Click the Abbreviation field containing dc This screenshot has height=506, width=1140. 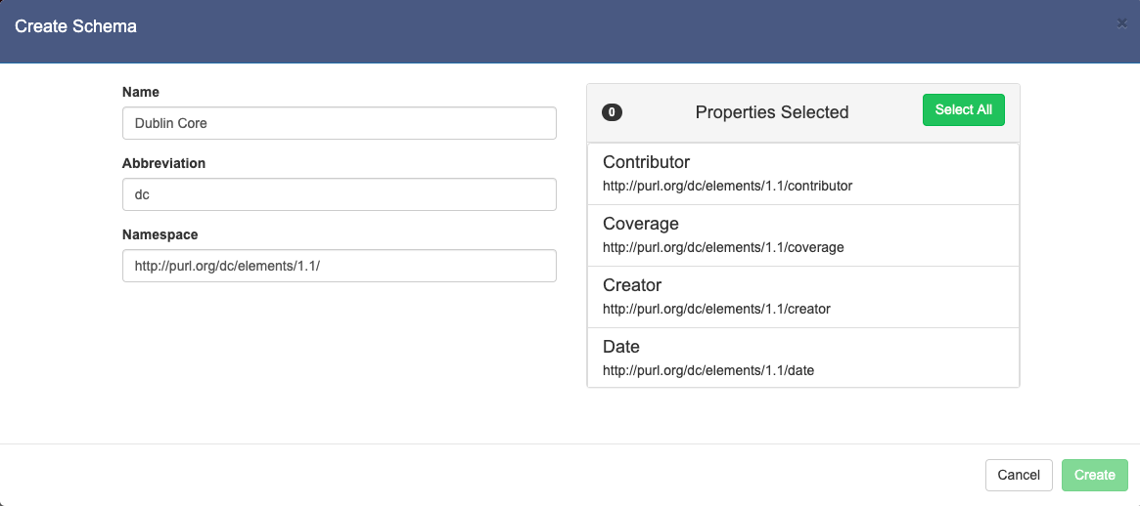[339, 194]
